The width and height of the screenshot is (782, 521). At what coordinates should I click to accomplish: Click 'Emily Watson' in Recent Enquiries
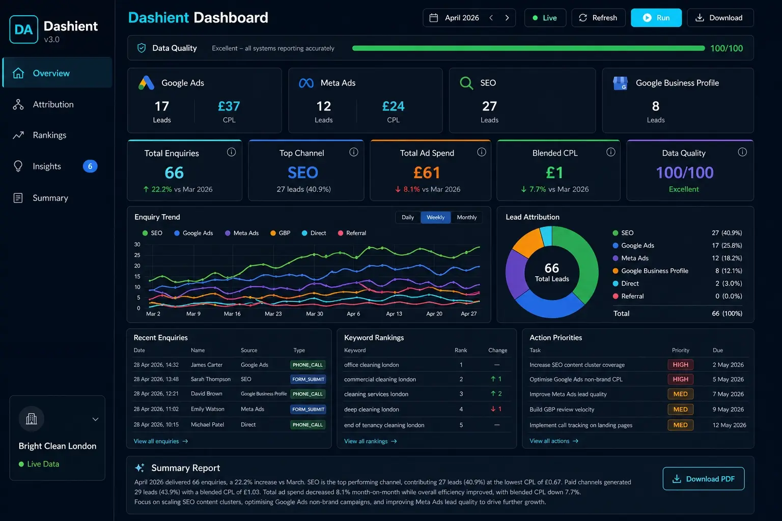pyautogui.click(x=207, y=409)
